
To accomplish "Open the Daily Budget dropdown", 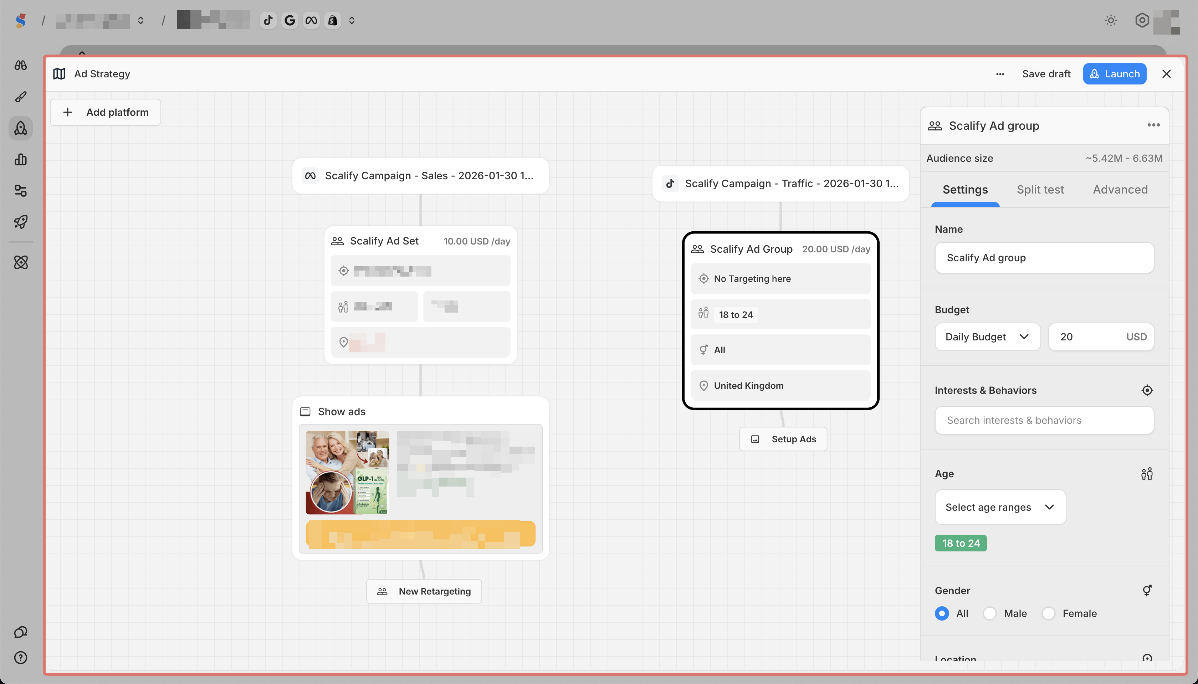I will [x=988, y=337].
